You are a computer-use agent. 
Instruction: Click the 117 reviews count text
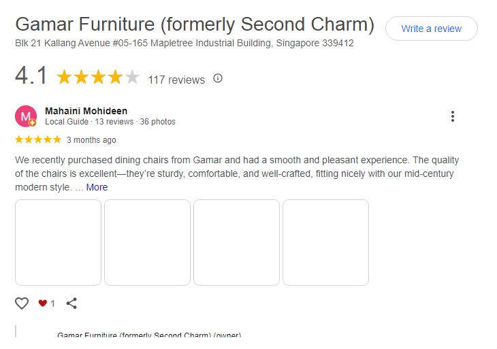point(176,80)
